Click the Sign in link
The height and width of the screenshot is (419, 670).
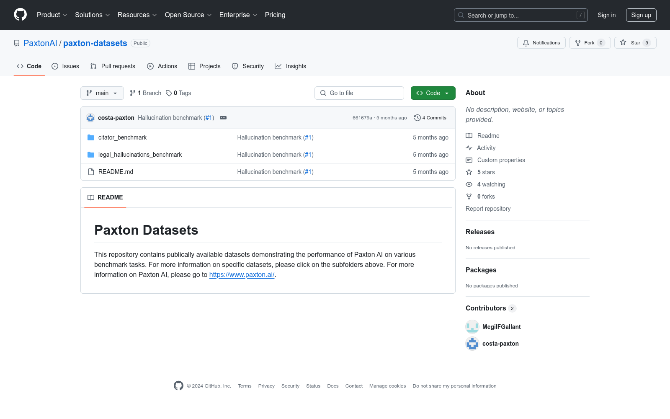[x=607, y=15]
